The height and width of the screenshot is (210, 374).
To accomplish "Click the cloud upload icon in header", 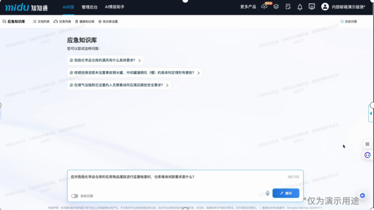I will tap(264, 7).
